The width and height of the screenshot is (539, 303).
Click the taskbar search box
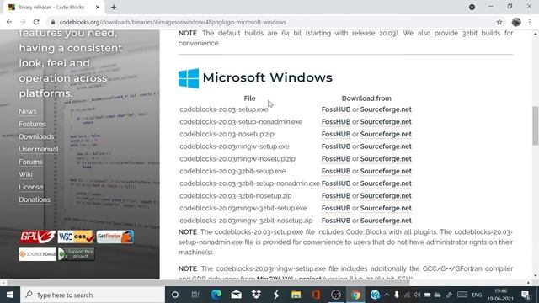[93, 295]
